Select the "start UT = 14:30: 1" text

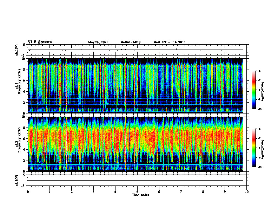pos(170,42)
